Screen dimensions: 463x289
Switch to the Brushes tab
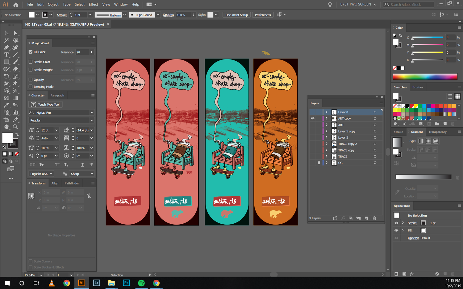(x=418, y=87)
